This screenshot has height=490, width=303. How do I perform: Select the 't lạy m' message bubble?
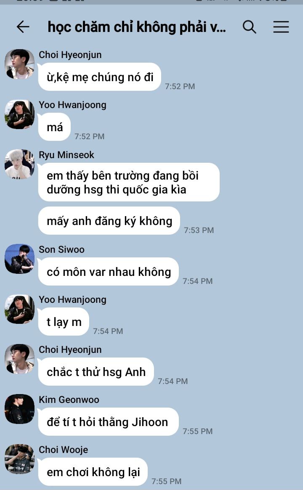(x=64, y=322)
